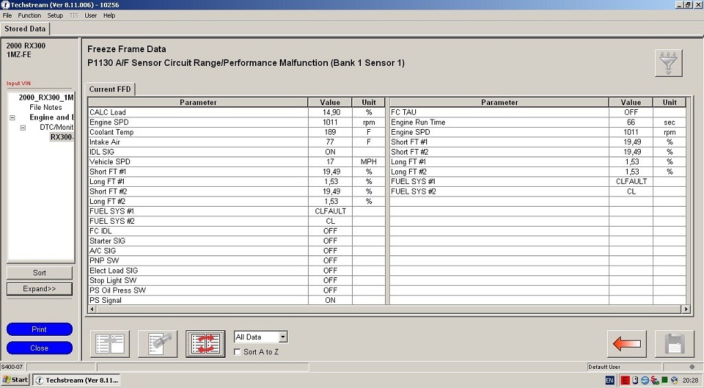The image size is (704, 388).
Task: Click the EN language indicator in tray
Action: [x=610, y=380]
